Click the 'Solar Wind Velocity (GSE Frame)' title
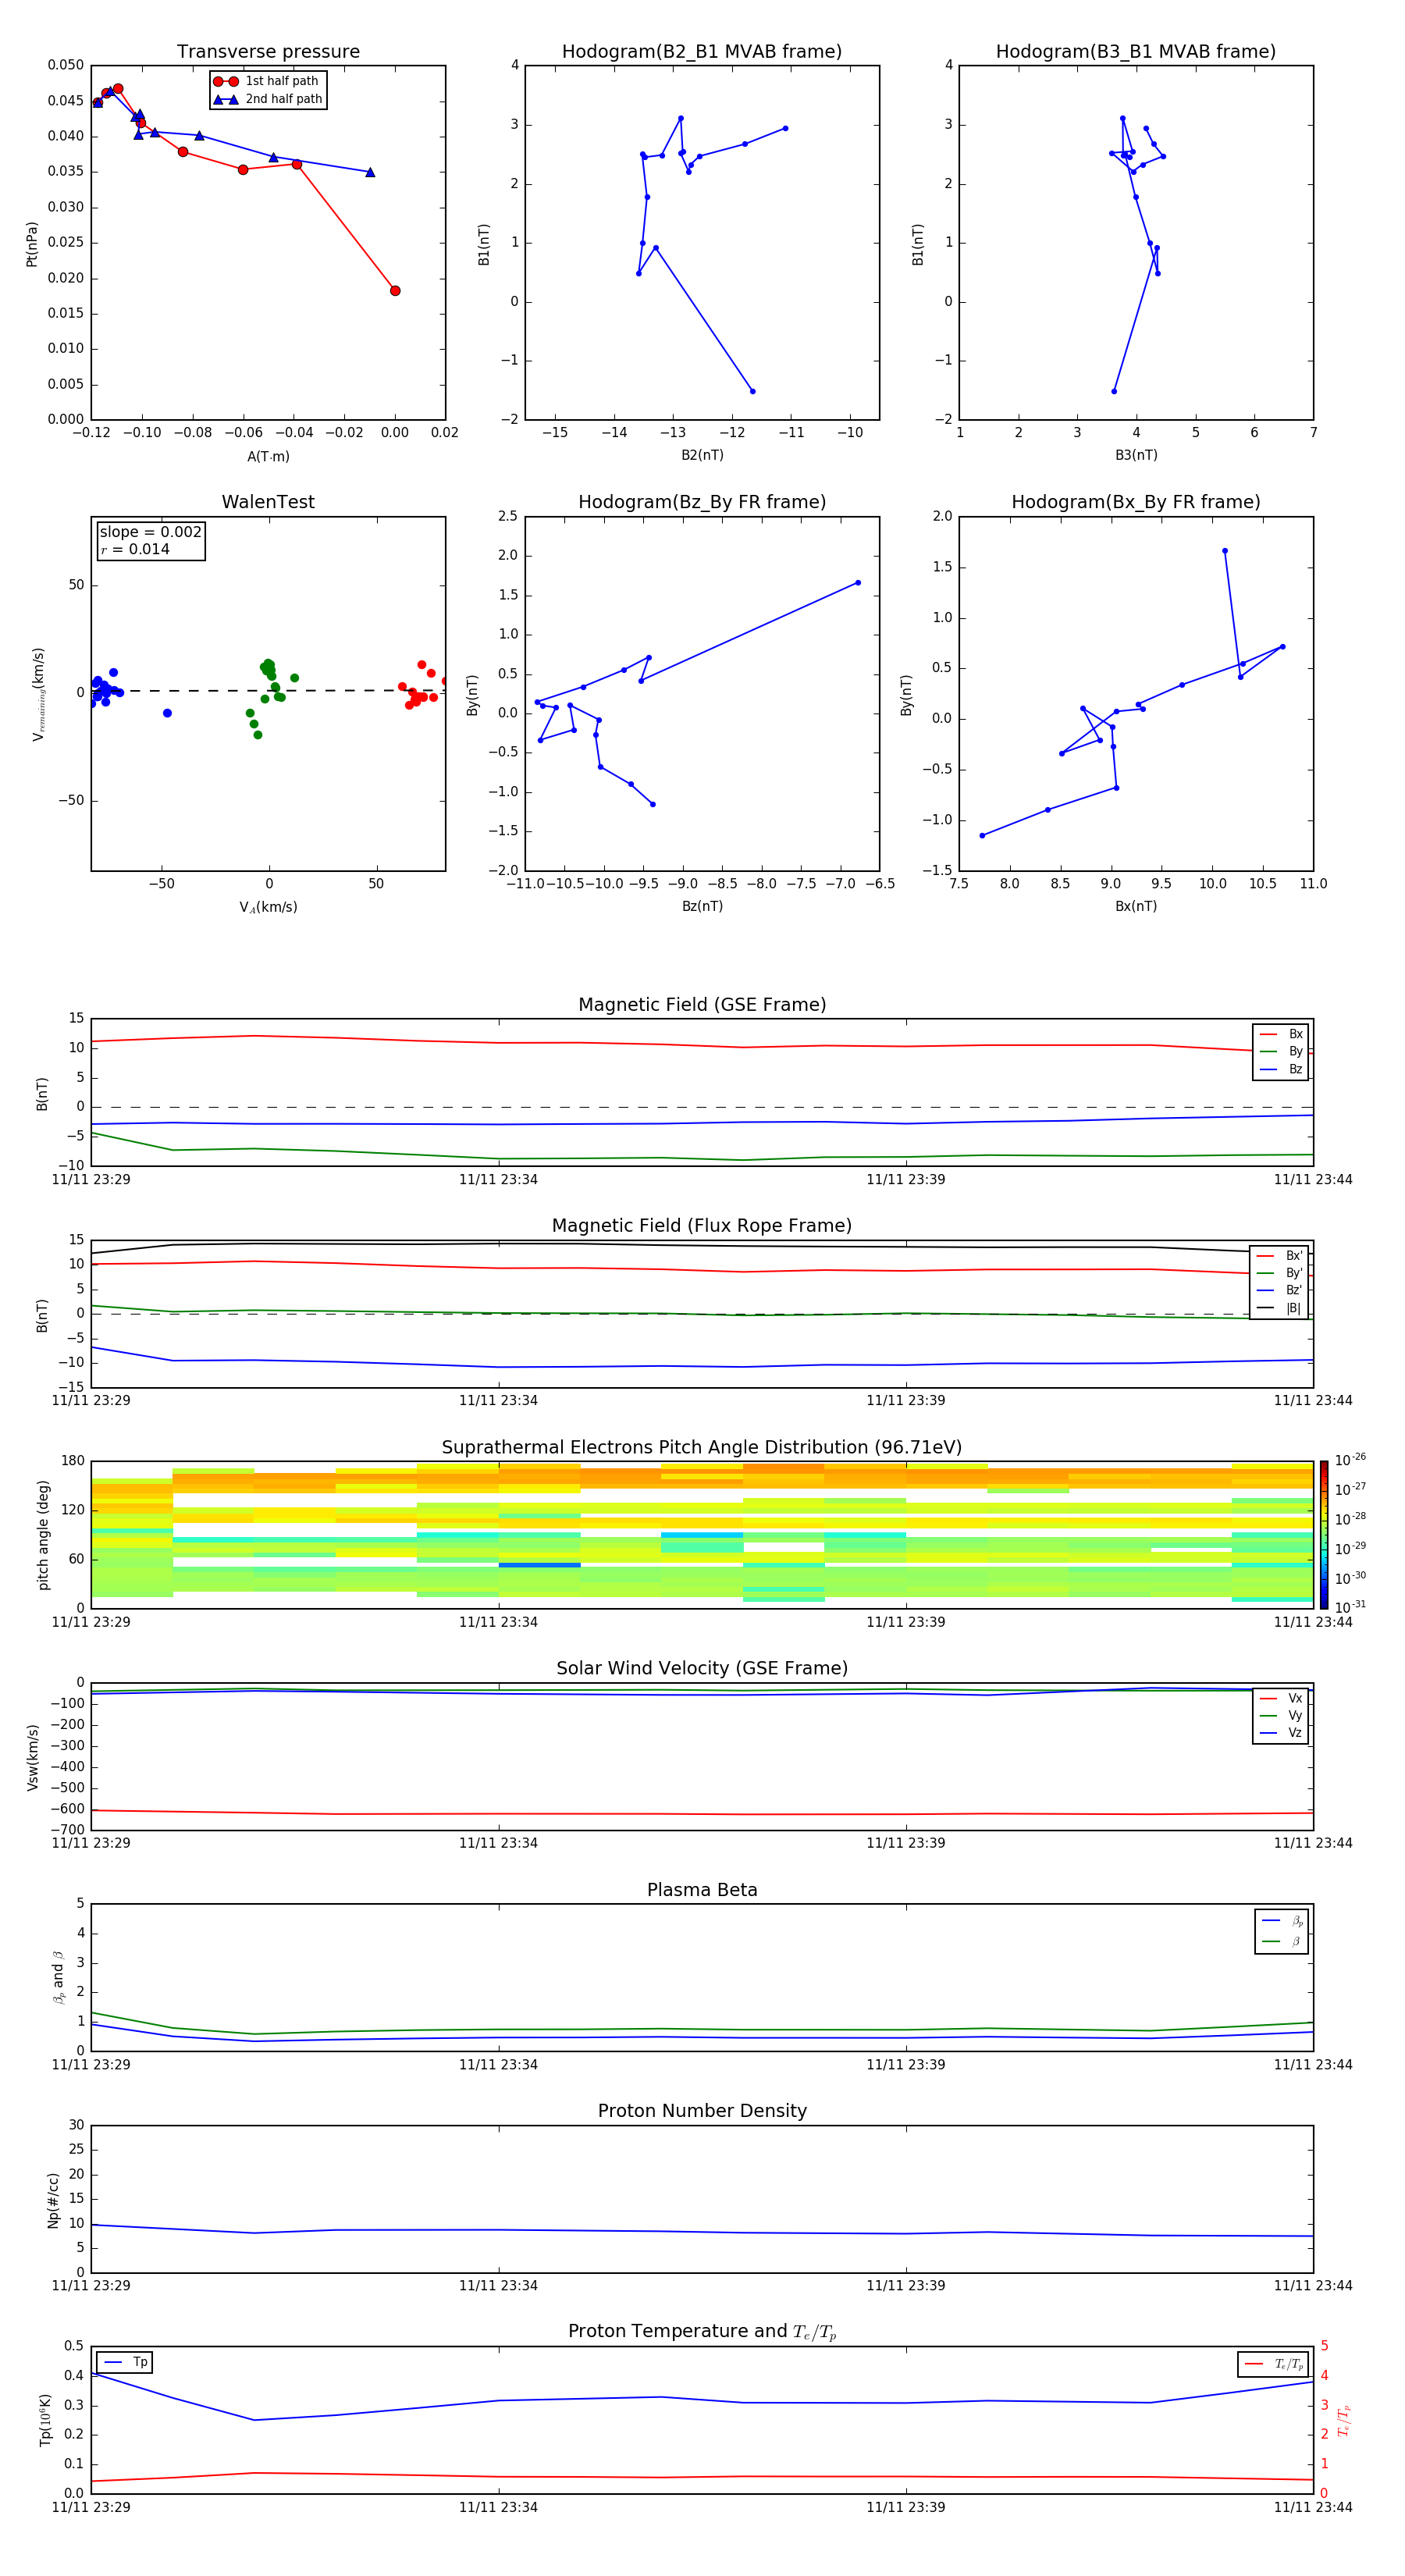 (702, 1668)
